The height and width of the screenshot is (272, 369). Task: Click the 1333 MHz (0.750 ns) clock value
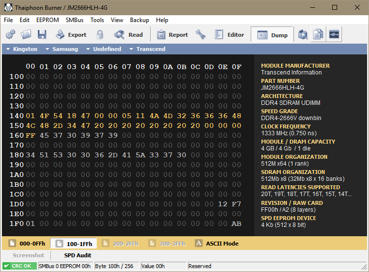[x=289, y=133]
